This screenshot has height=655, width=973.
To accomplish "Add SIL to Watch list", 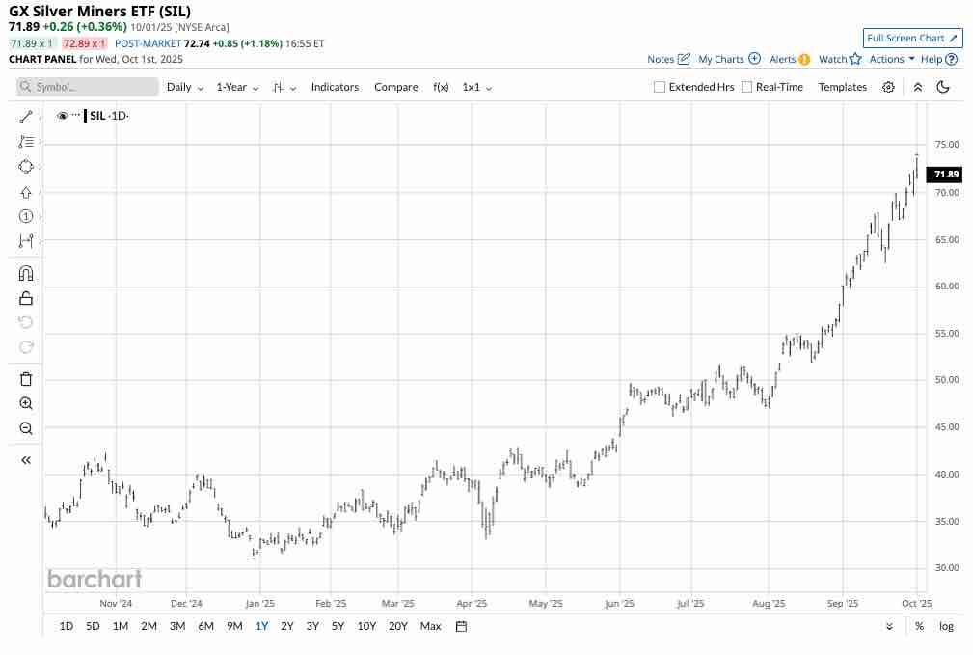I will [840, 59].
